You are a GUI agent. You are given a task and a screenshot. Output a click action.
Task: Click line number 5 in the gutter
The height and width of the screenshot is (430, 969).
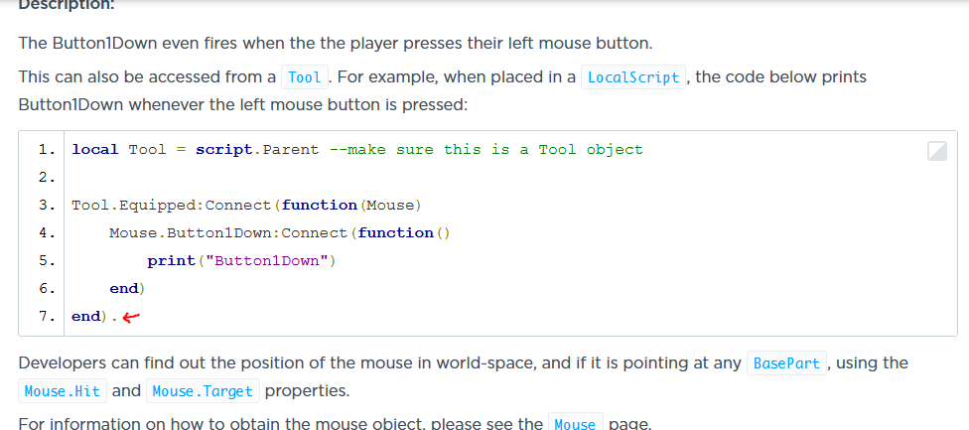46,261
